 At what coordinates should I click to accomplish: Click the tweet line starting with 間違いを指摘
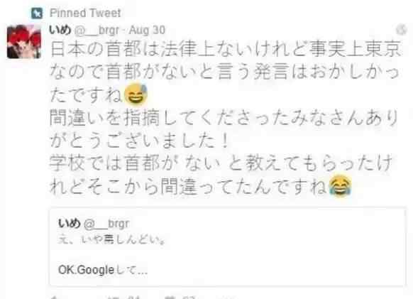click(224, 118)
